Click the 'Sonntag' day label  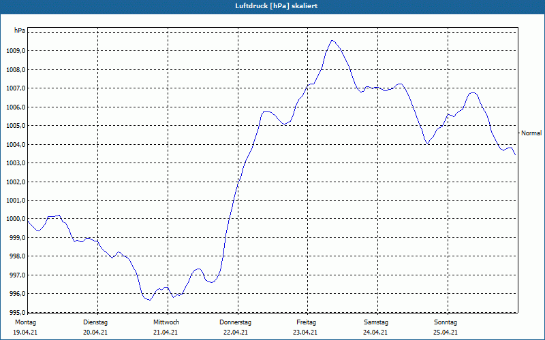coord(446,322)
